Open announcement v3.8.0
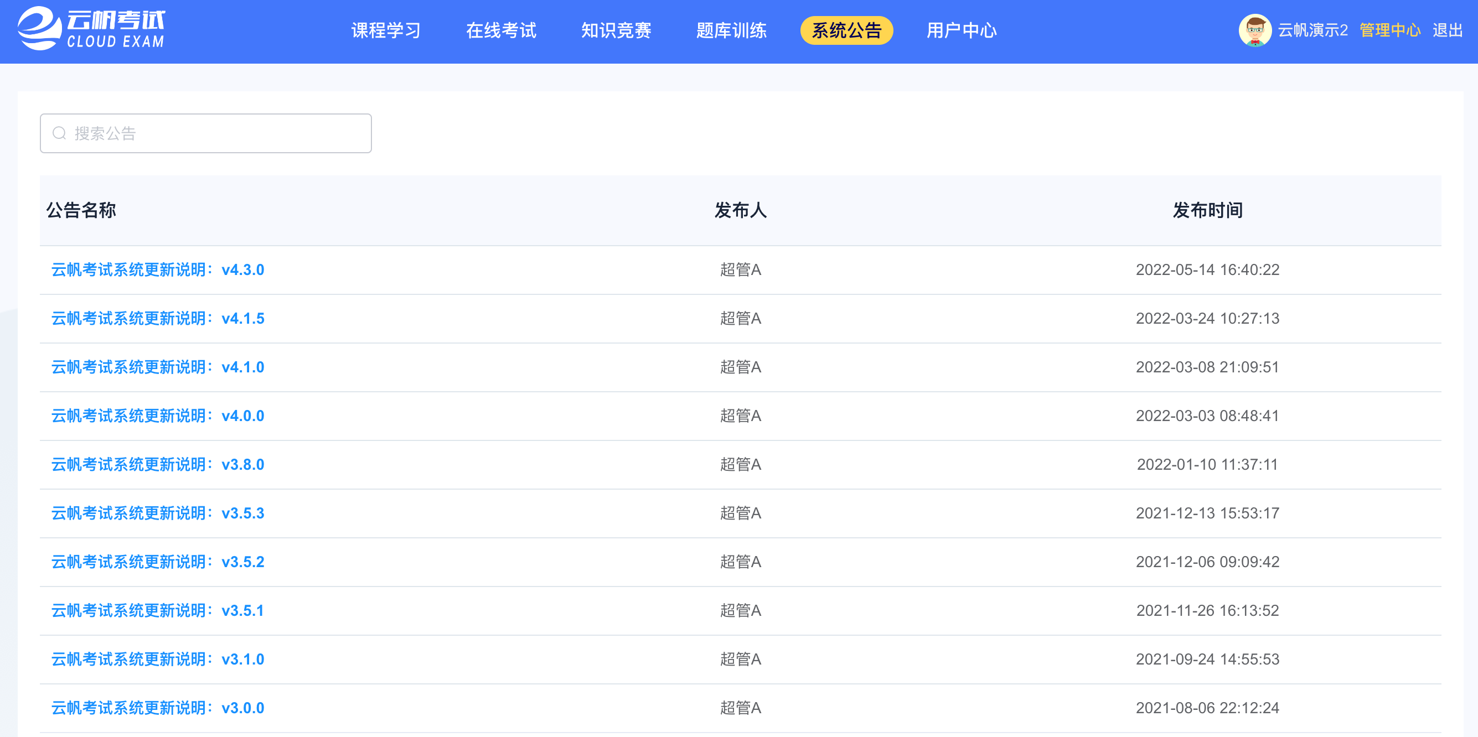 (158, 465)
